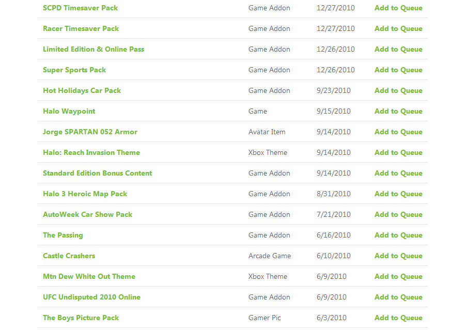This screenshot has height=330, width=468.
Task: Select Gamer Pic type for The Boys Picture Pack
Action: (x=264, y=318)
